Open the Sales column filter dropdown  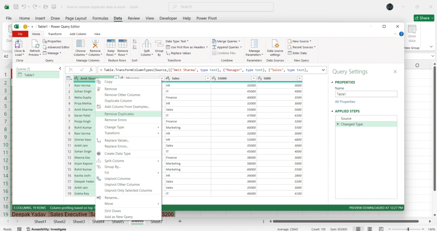coord(208,78)
